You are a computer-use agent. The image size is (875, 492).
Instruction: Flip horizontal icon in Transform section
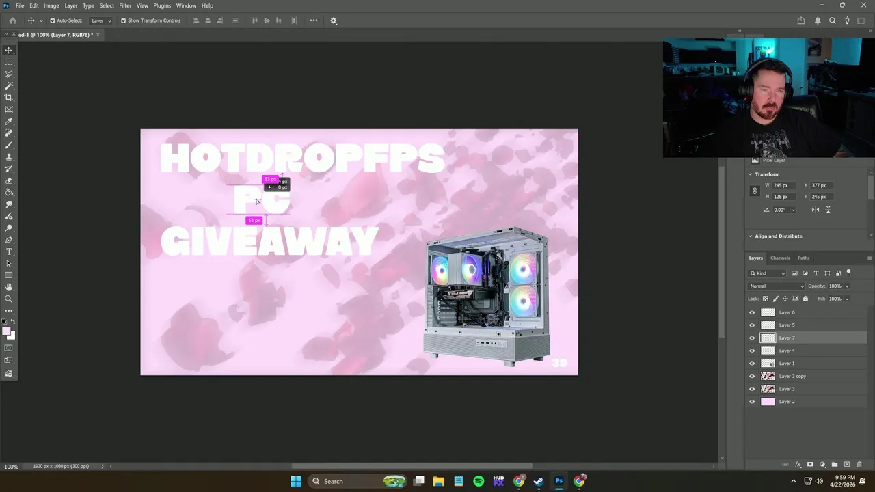816,210
